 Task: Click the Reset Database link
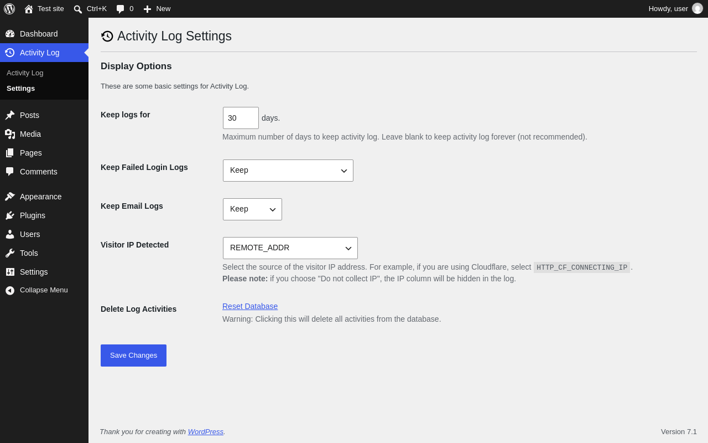(x=250, y=306)
